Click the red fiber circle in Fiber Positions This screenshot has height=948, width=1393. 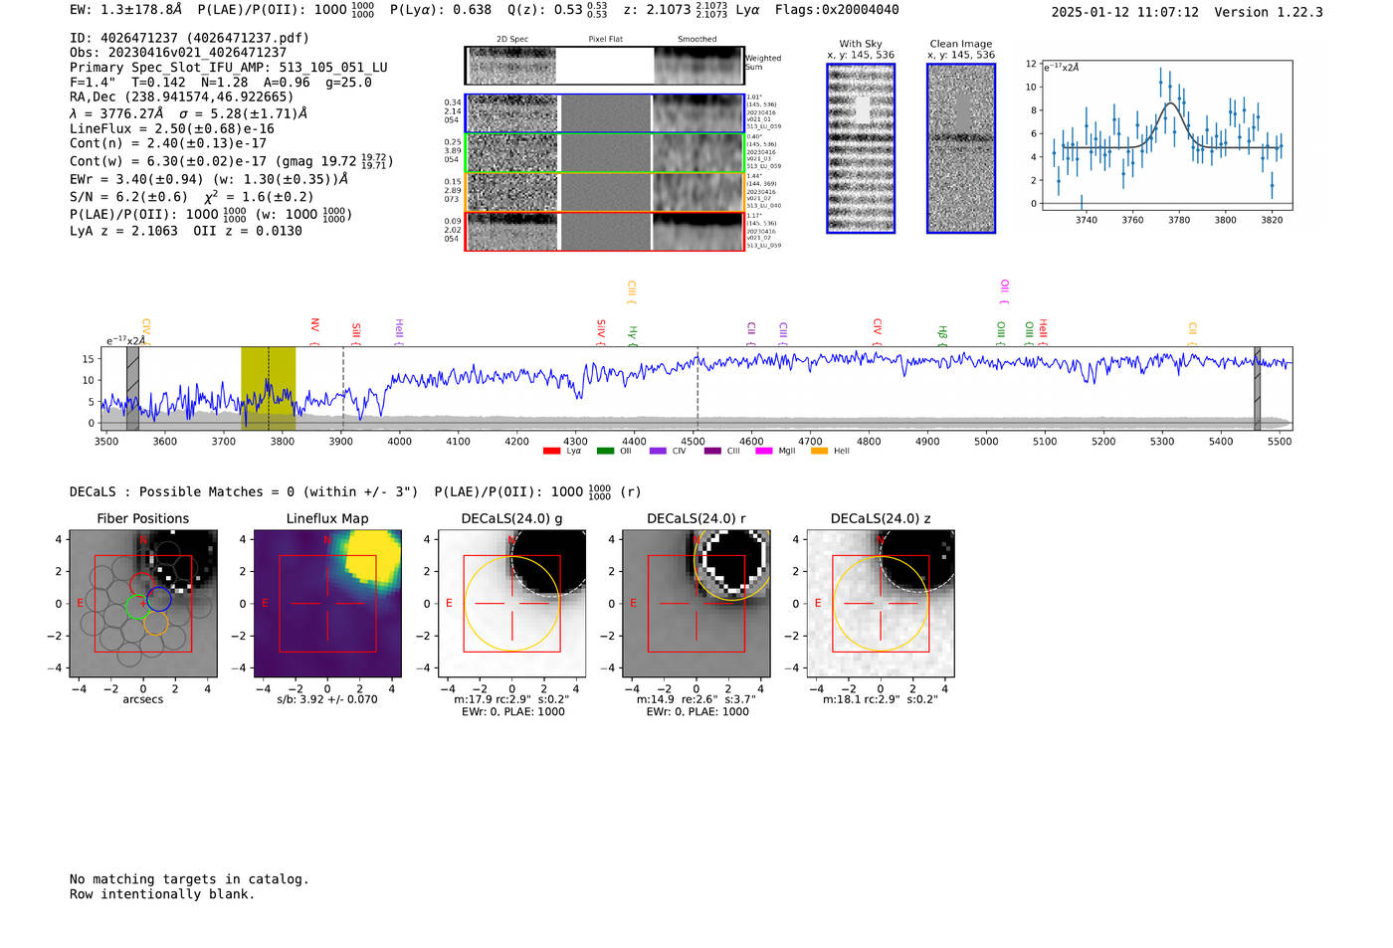[142, 585]
